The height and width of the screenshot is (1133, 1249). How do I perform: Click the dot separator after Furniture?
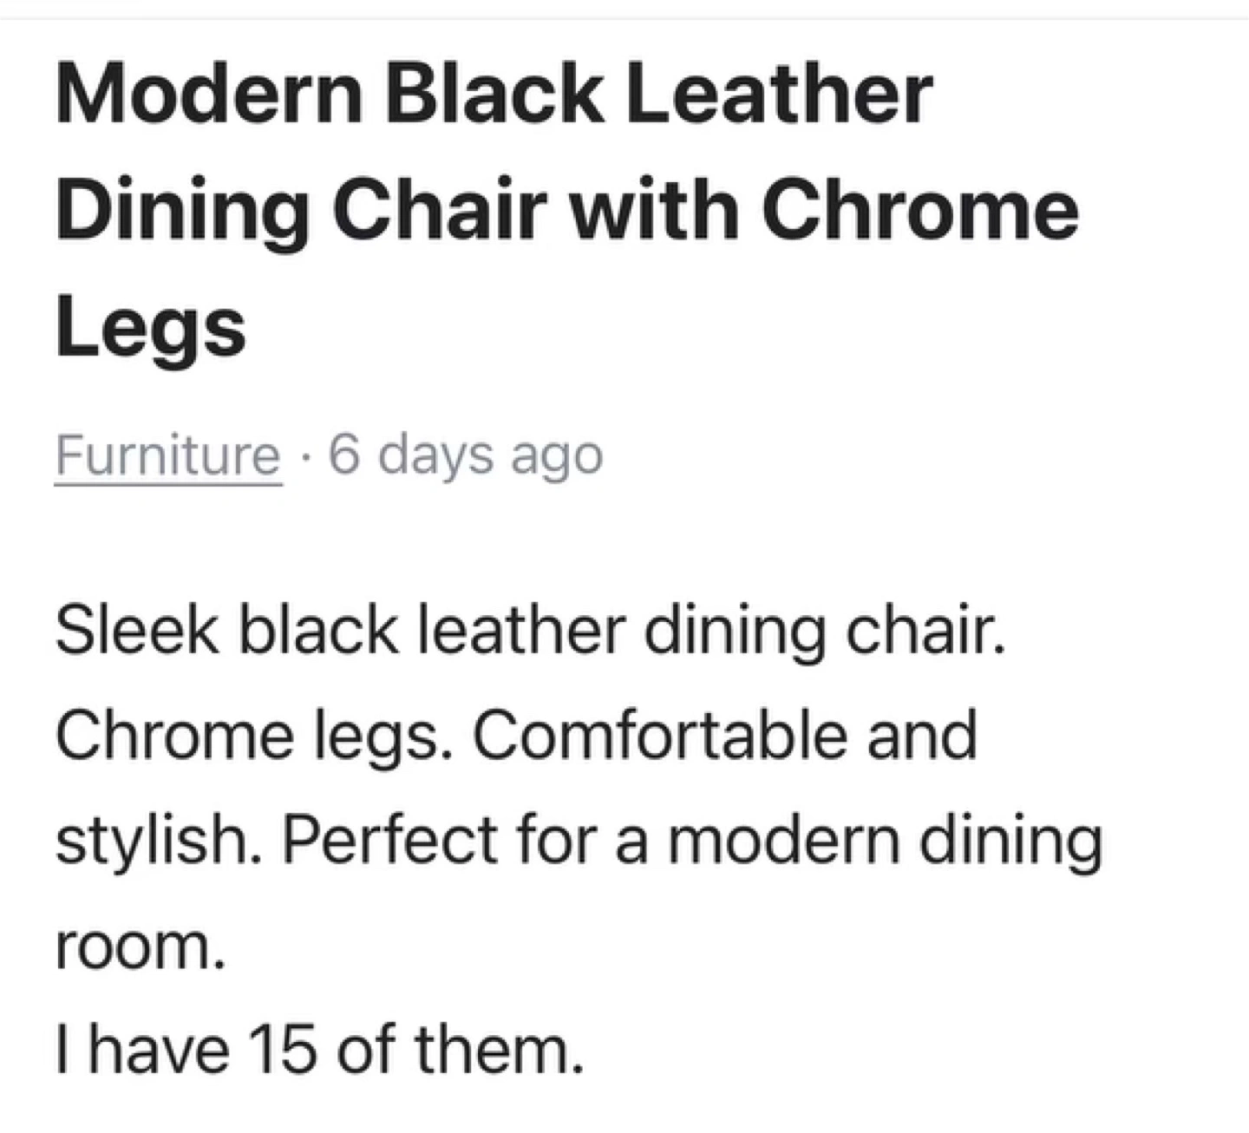tap(305, 457)
